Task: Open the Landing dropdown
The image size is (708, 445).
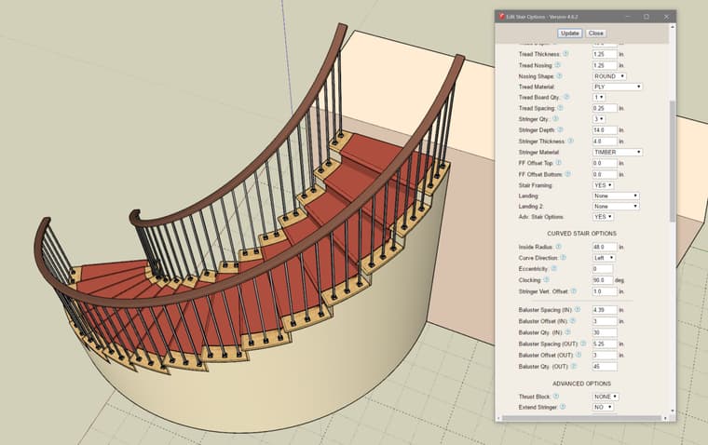Action: click(616, 196)
